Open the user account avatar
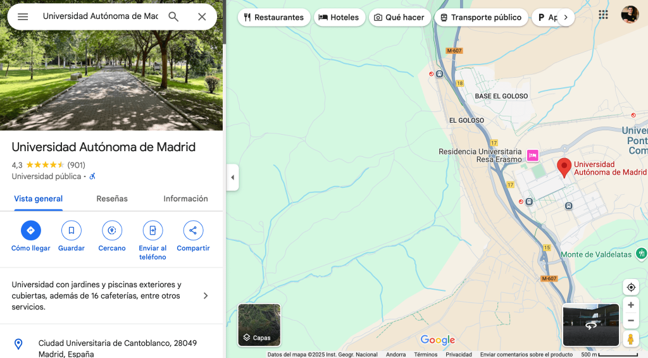Image resolution: width=648 pixels, height=358 pixels. click(630, 15)
